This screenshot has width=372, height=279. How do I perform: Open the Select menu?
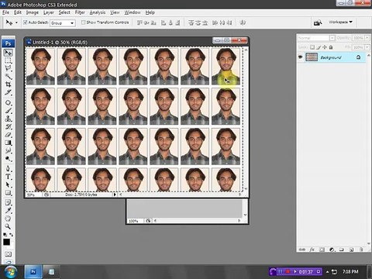[64, 12]
